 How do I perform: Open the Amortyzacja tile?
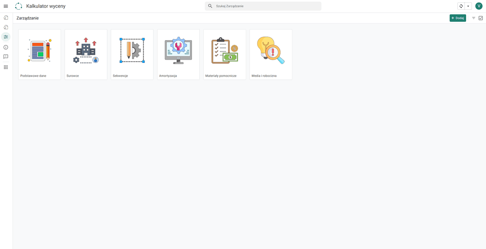(x=178, y=54)
